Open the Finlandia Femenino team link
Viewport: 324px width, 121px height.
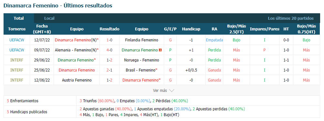[x=142, y=40]
